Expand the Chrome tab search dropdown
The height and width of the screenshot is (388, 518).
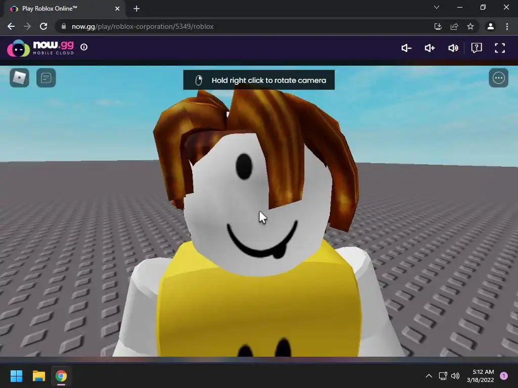coord(437,7)
